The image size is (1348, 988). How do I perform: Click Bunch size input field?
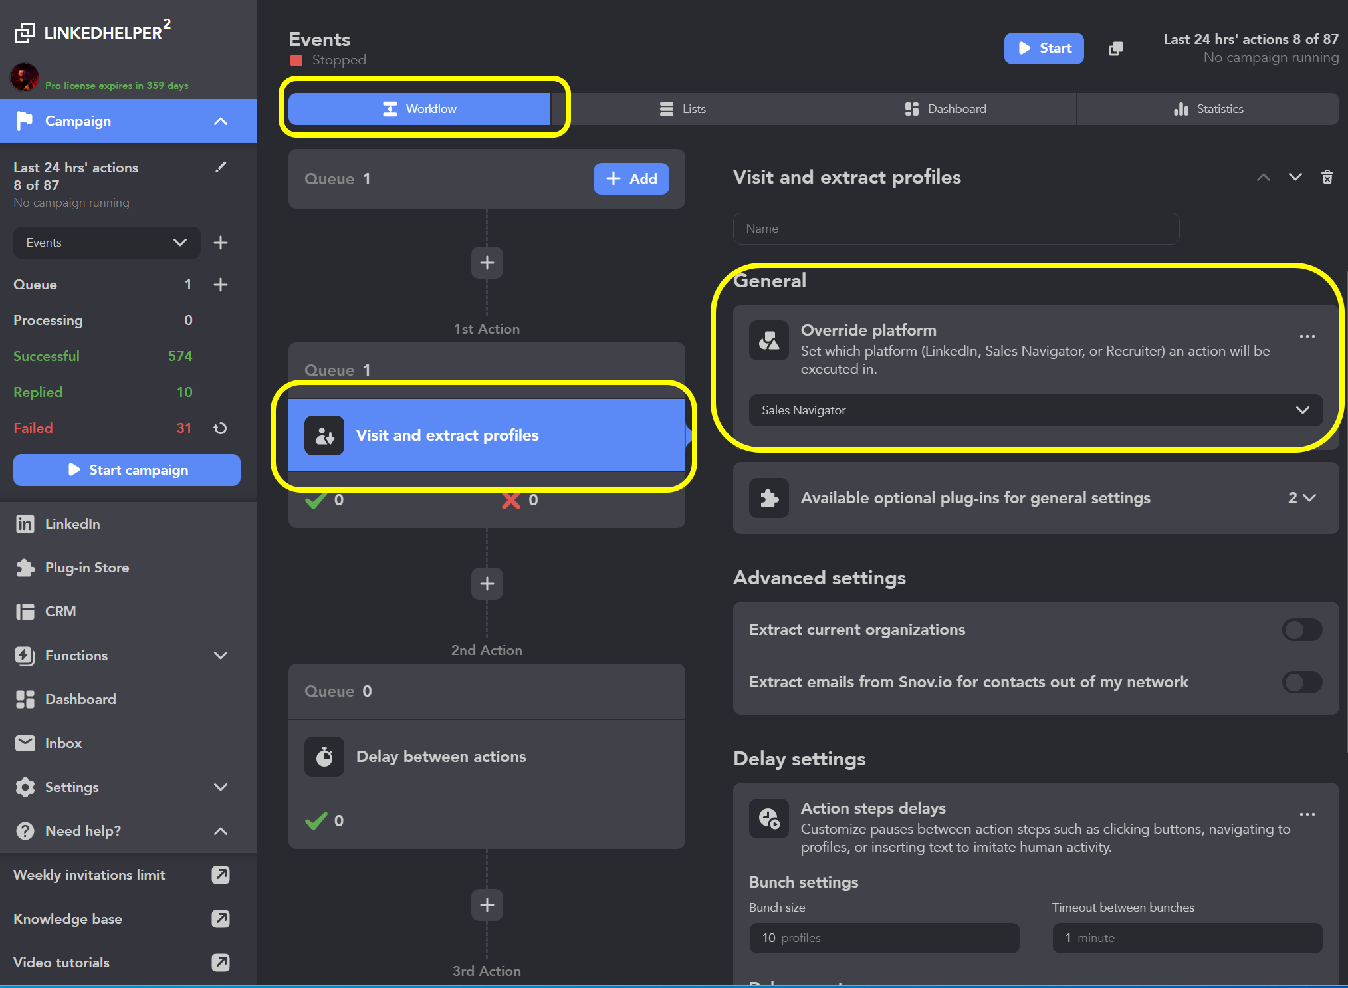[x=884, y=938]
